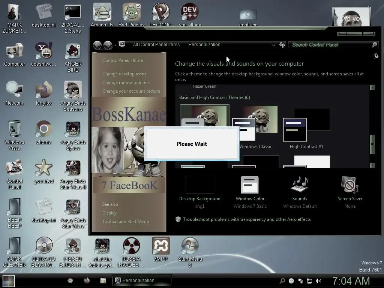Open the RUSSIA INVADES desktop icon
This screenshot has width=384, height=288.
tap(131, 252)
